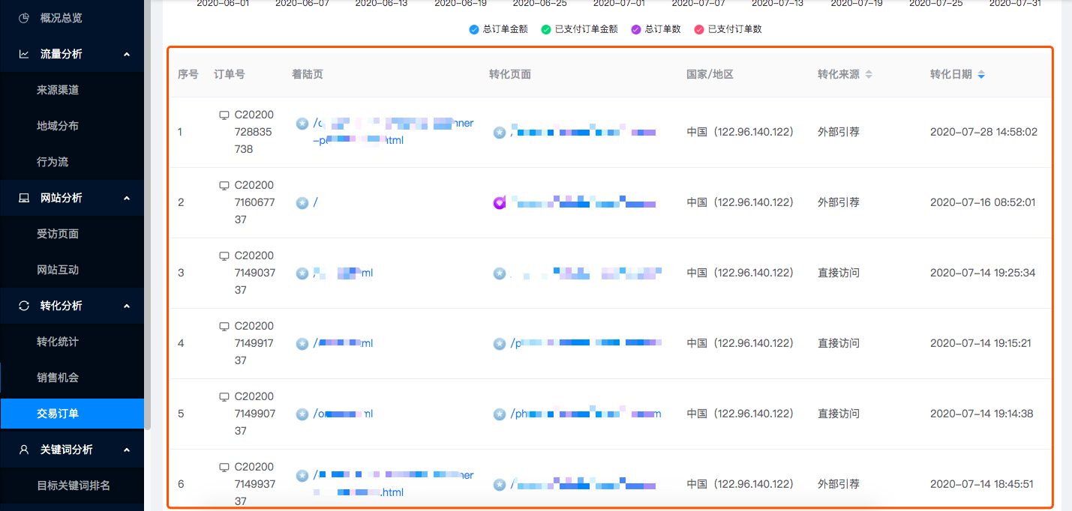Open the 转化统计 menu item
The height and width of the screenshot is (511, 1072).
click(x=58, y=342)
